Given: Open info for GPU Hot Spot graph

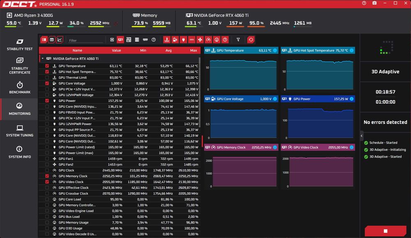Looking at the screenshot, I should 352,50.
